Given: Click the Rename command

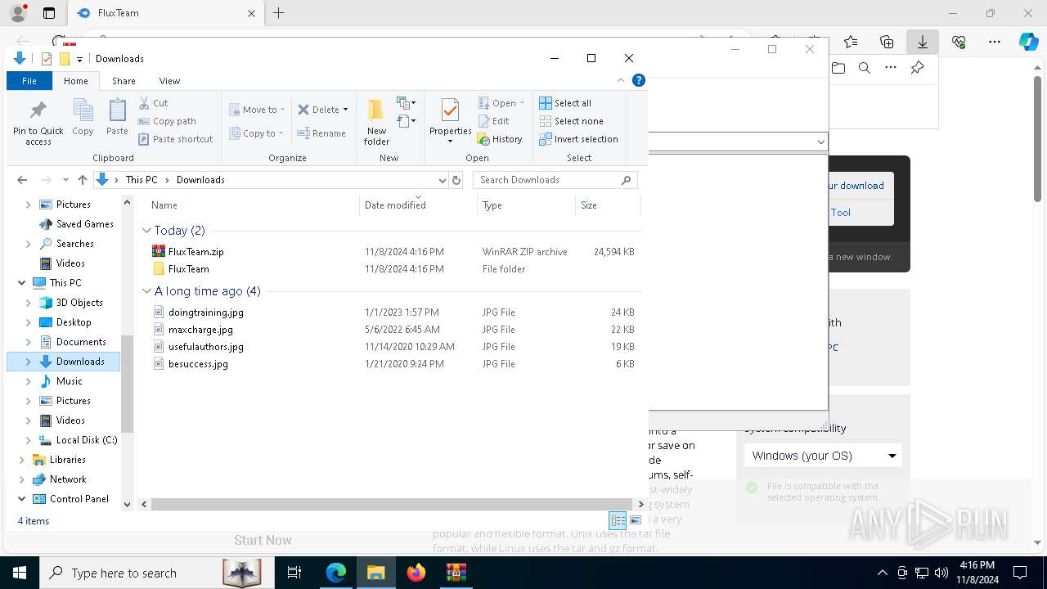Looking at the screenshot, I should pos(321,133).
